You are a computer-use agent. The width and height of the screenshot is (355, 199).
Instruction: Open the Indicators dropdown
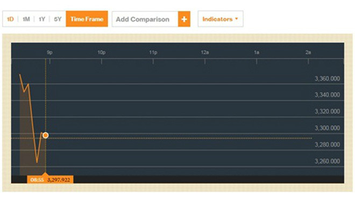pyautogui.click(x=221, y=19)
